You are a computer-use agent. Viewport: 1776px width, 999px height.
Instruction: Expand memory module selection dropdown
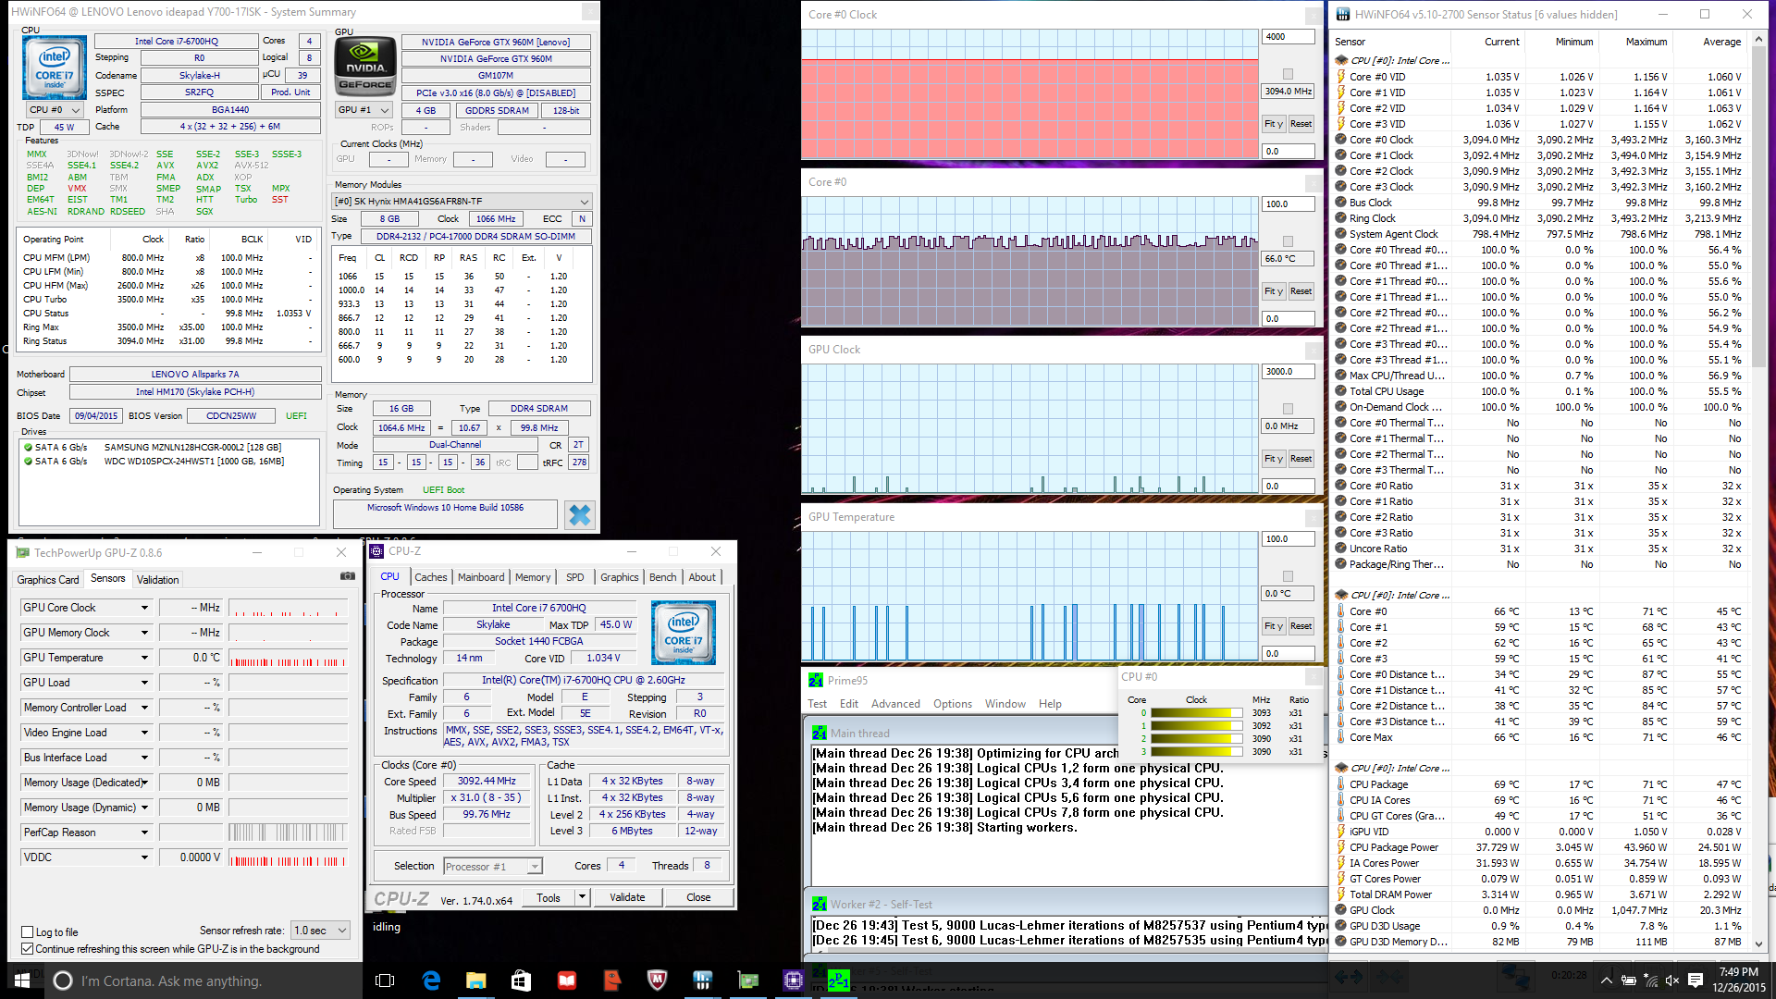click(x=584, y=202)
